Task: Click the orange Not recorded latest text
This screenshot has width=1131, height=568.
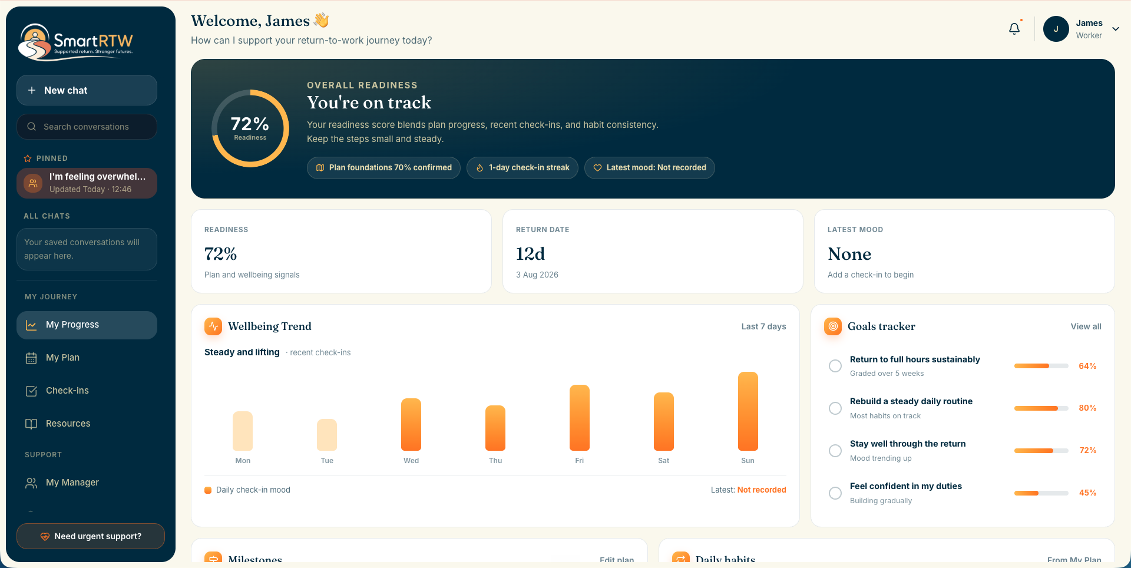Action: point(762,490)
